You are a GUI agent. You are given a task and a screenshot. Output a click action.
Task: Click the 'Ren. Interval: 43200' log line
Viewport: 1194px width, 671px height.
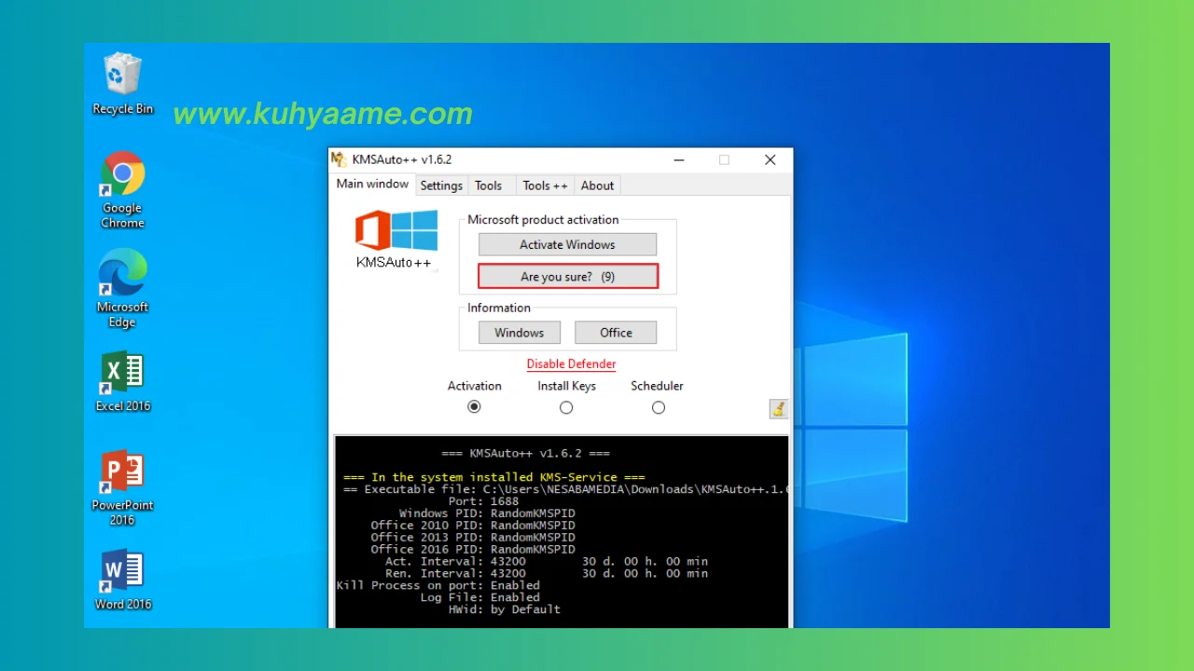(547, 574)
